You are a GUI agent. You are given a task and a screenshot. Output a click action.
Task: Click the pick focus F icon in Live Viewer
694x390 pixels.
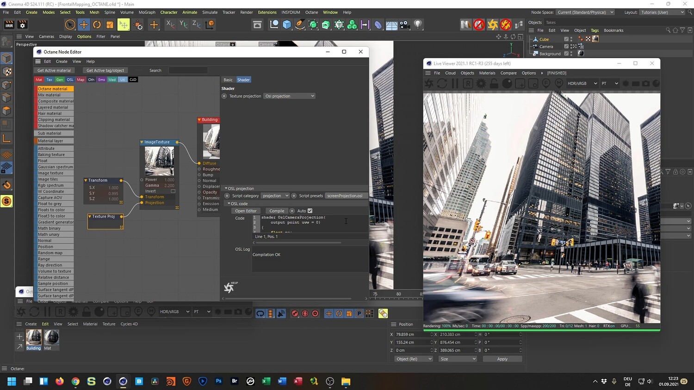coord(546,84)
